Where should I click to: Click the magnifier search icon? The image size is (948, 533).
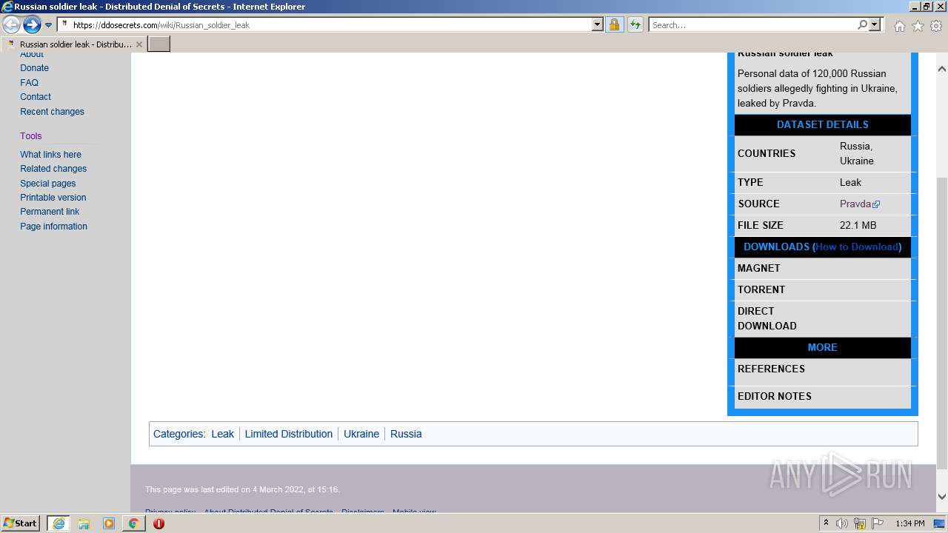(862, 24)
